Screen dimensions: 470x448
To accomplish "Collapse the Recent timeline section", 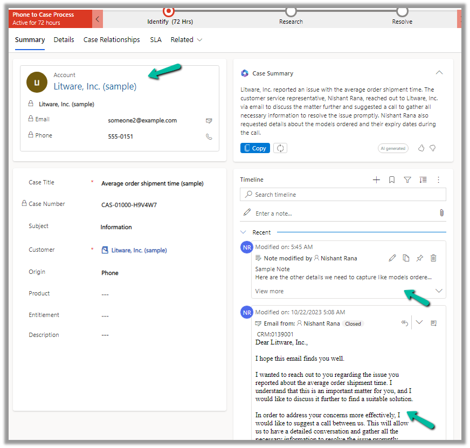I will (243, 232).
